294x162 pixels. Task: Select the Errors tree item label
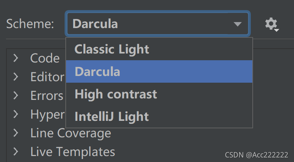click(47, 95)
